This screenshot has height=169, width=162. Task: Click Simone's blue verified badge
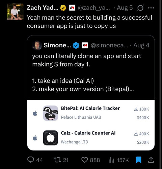[x=76, y=45]
